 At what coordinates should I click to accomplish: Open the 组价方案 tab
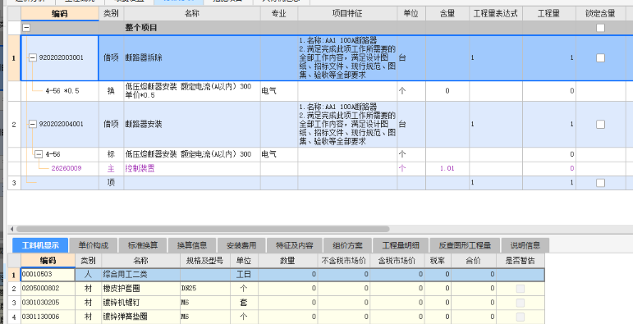347,245
